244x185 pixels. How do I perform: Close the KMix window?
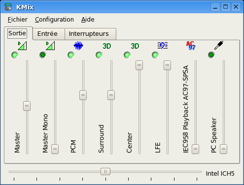click(236, 7)
